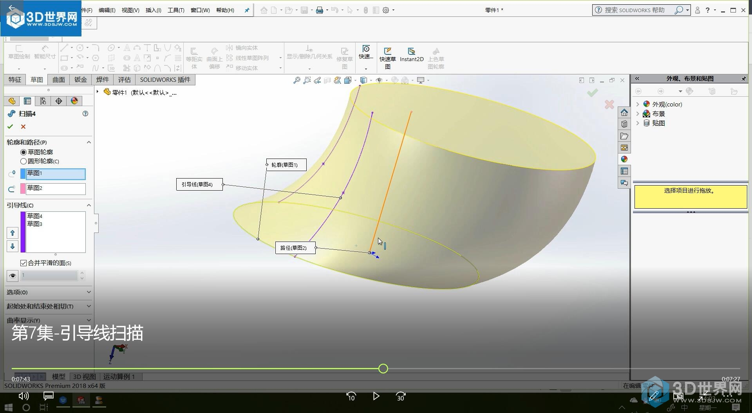Viewport: 752px width, 413px height.
Task: Click the large red cancel X in viewport
Action: pyautogui.click(x=609, y=104)
